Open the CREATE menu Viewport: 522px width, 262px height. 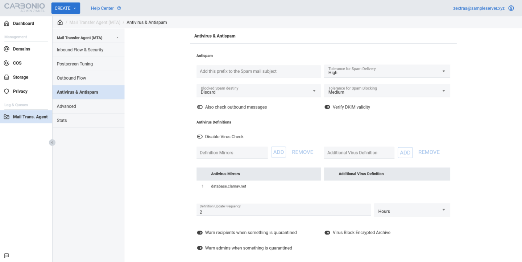(x=65, y=8)
